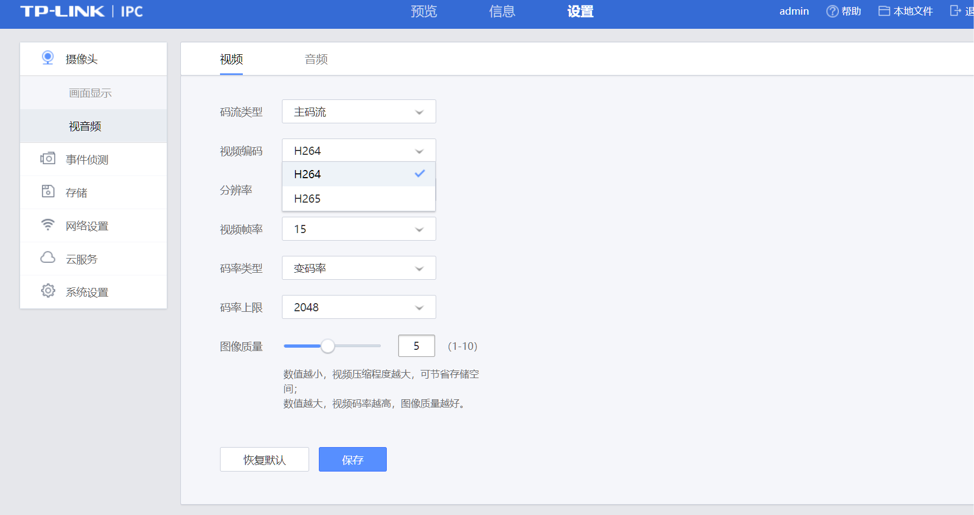Open 系统设置 sidebar item
Image resolution: width=974 pixels, height=515 pixels.
(93, 292)
